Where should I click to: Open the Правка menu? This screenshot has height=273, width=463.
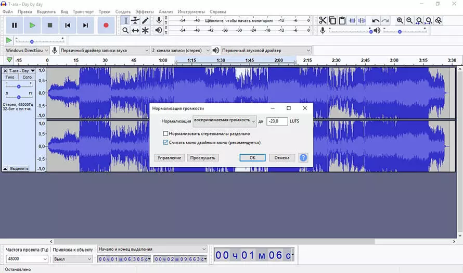25,11
